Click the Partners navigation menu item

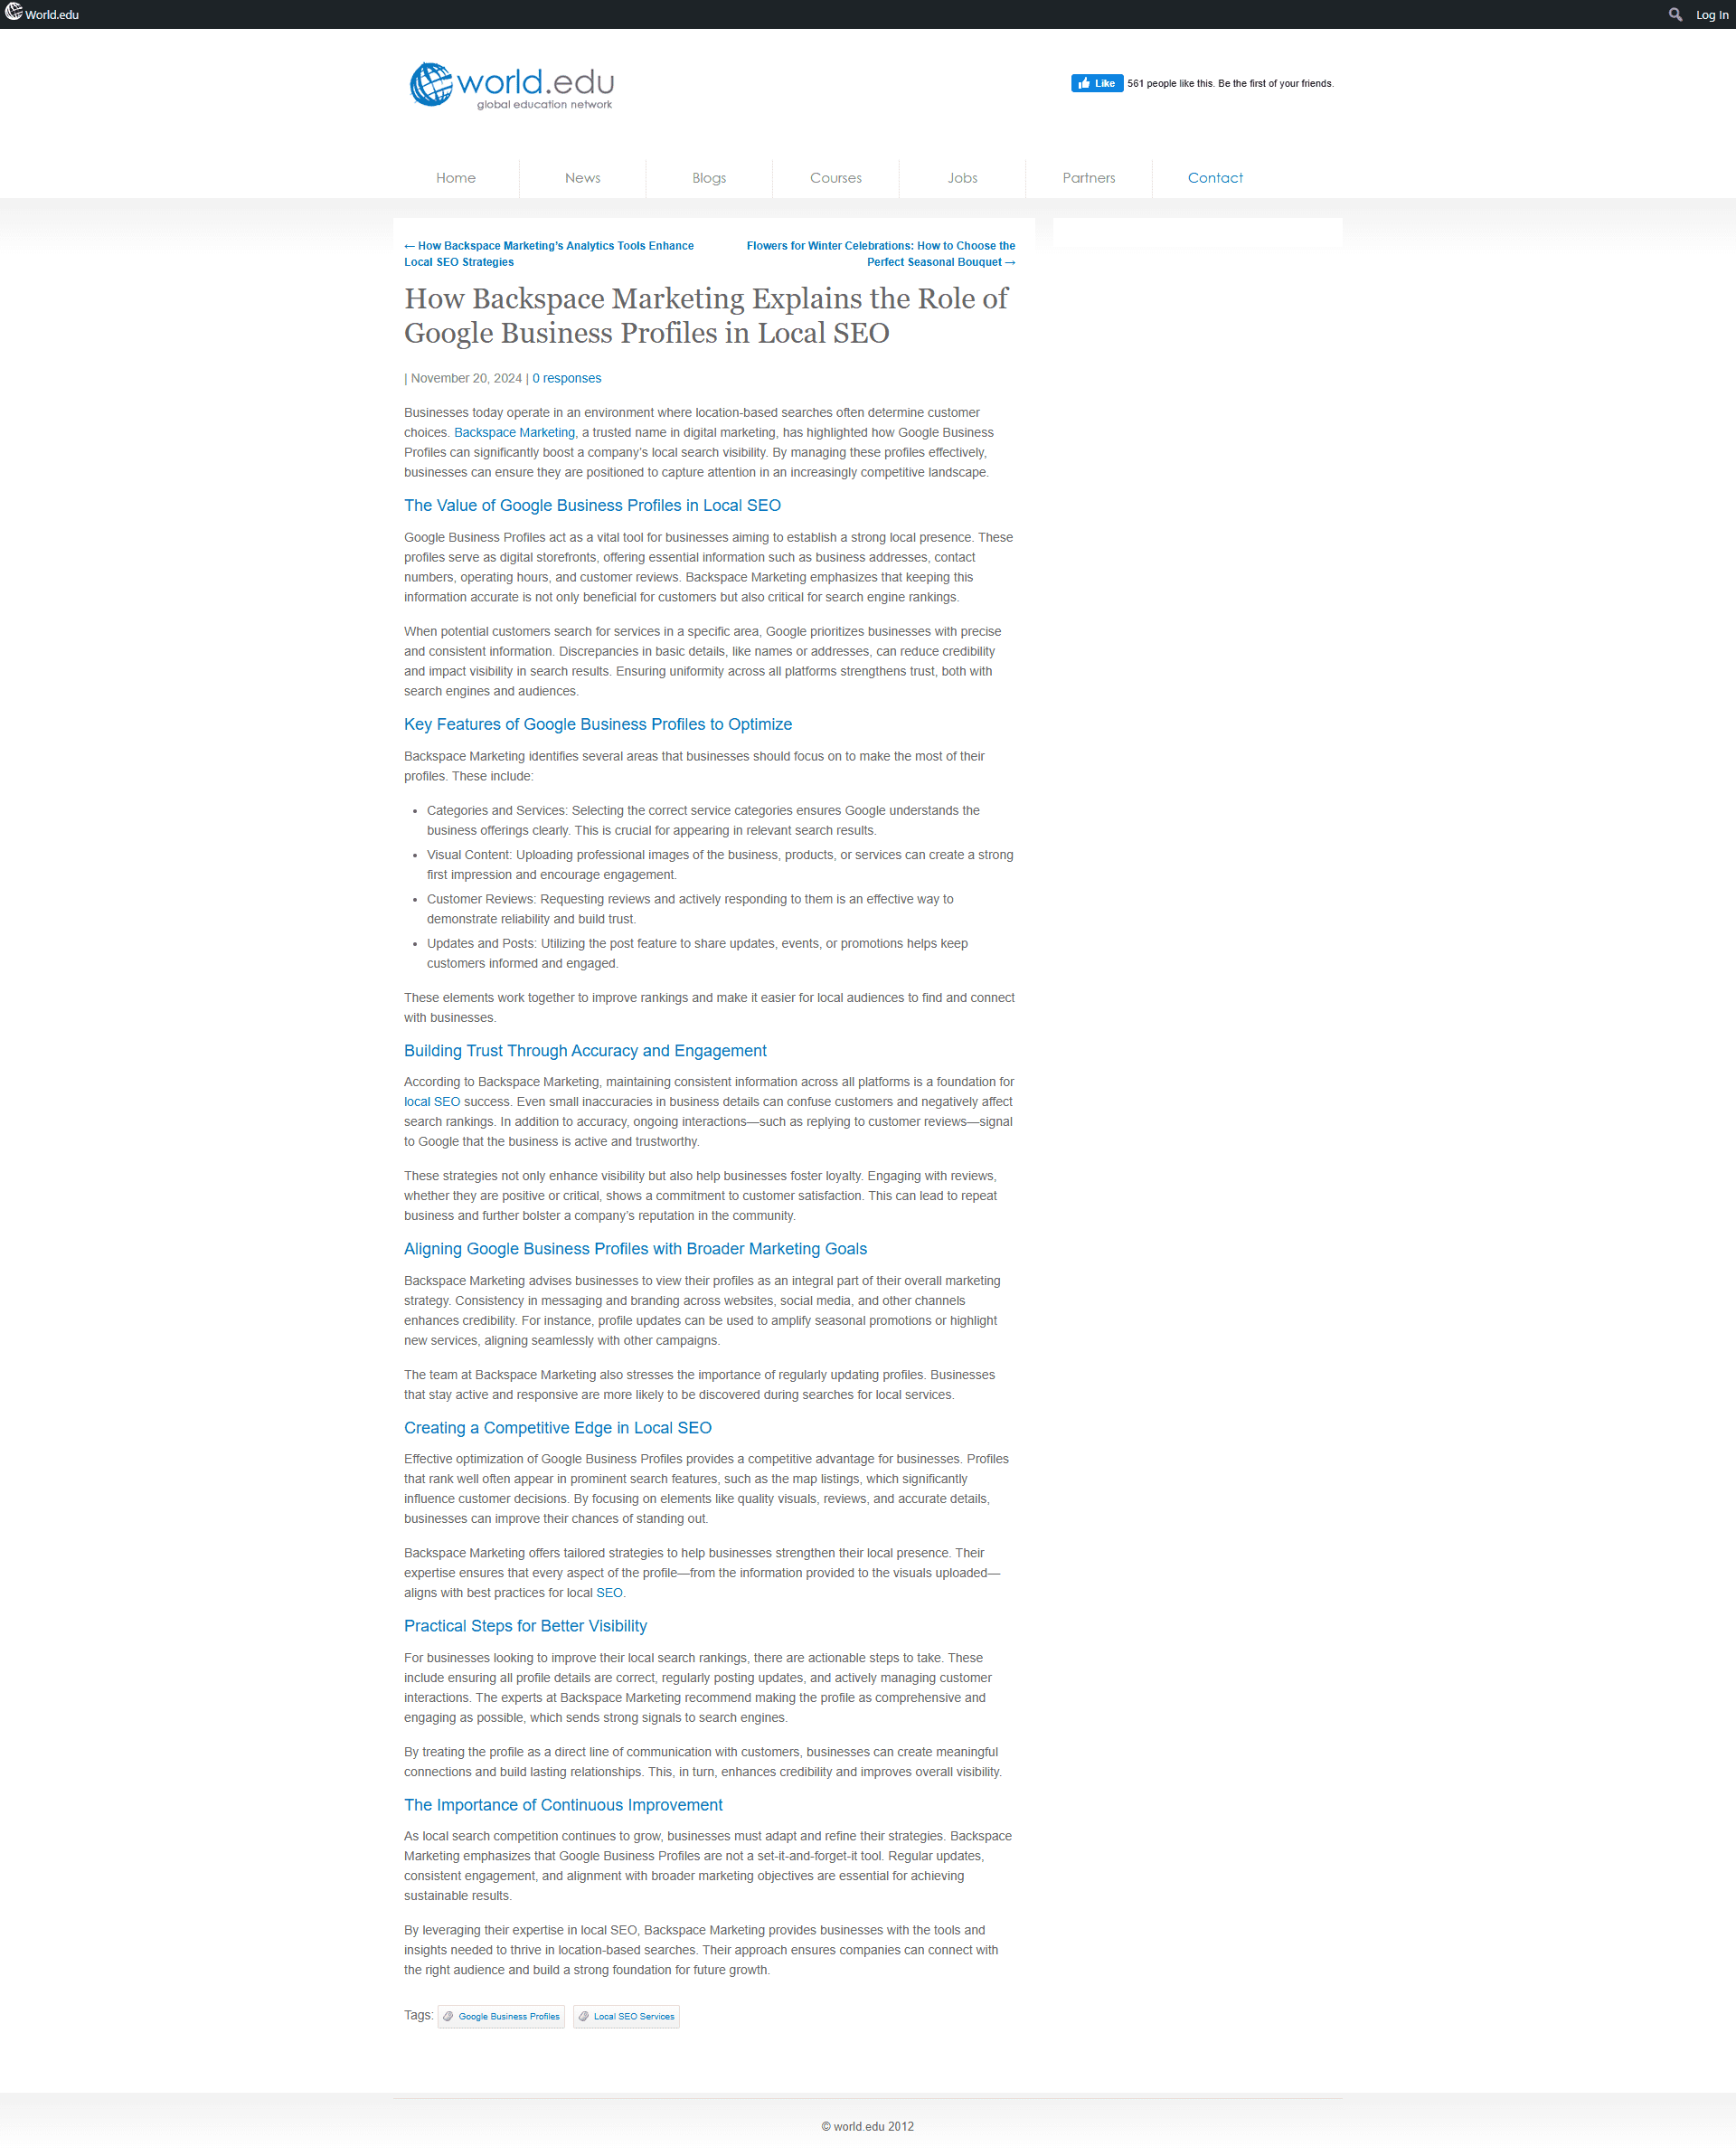coord(1088,175)
